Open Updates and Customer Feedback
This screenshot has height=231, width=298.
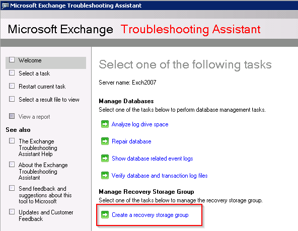[46, 215]
